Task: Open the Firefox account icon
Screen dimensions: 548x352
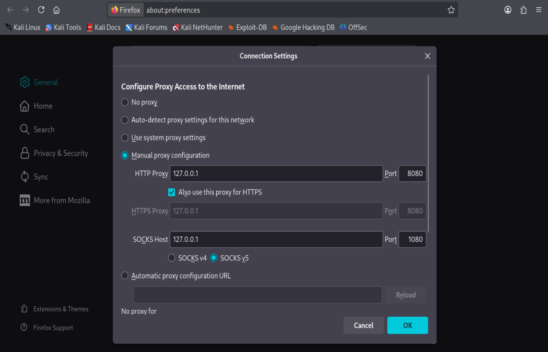Action: pos(508,10)
